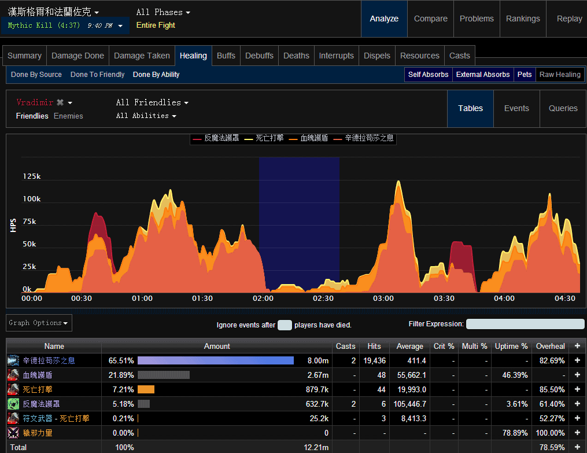Viewport: 587px width, 453px height.
Task: Open the Mythic Kill (4:37) fight dropdown
Action: tap(65, 25)
